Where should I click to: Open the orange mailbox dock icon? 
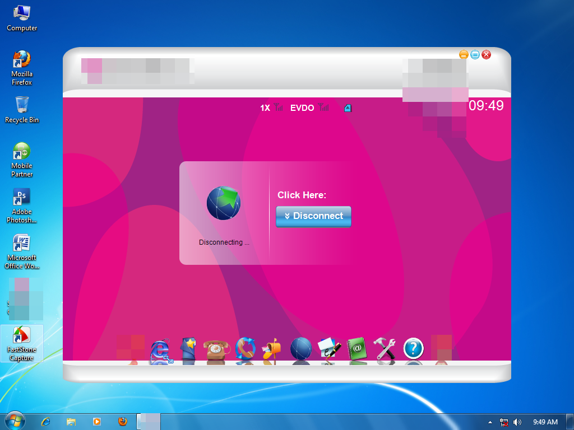[272, 349]
